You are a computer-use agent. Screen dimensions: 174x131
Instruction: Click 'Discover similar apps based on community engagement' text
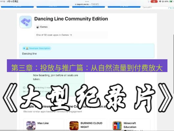(53, 111)
